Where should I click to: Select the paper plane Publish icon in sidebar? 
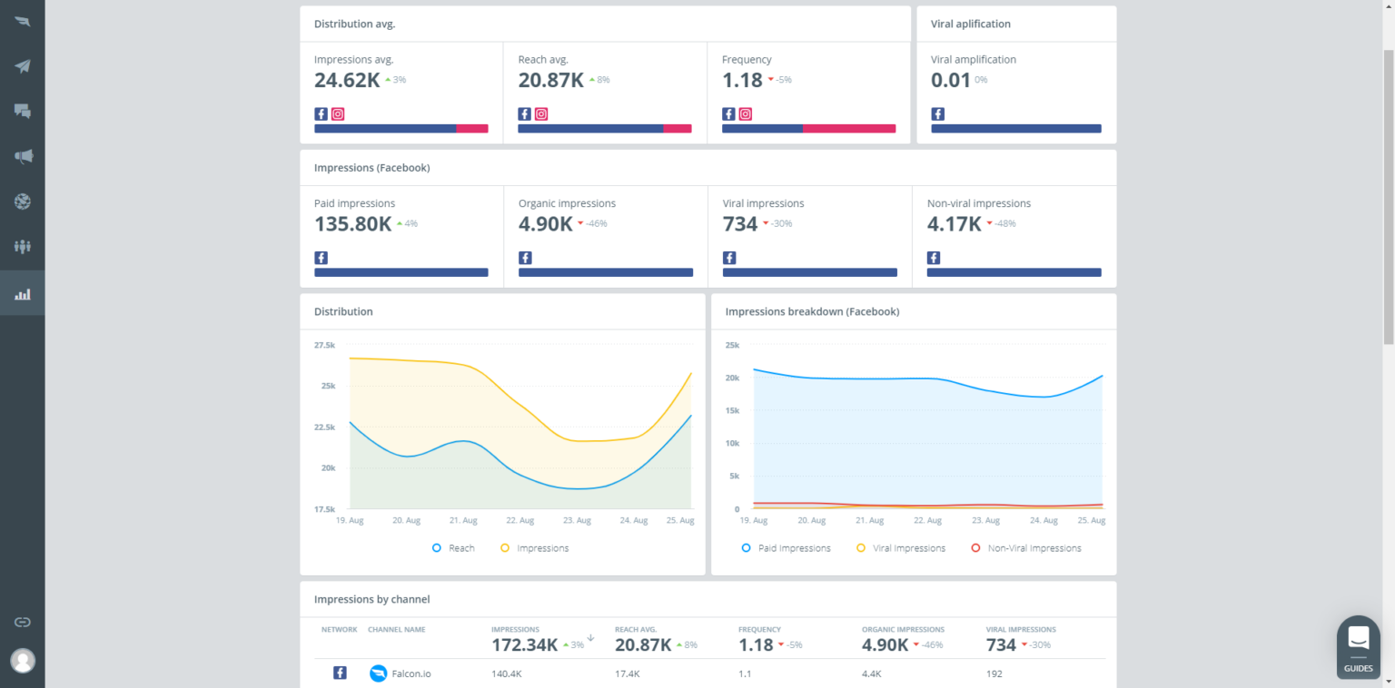[x=22, y=65]
